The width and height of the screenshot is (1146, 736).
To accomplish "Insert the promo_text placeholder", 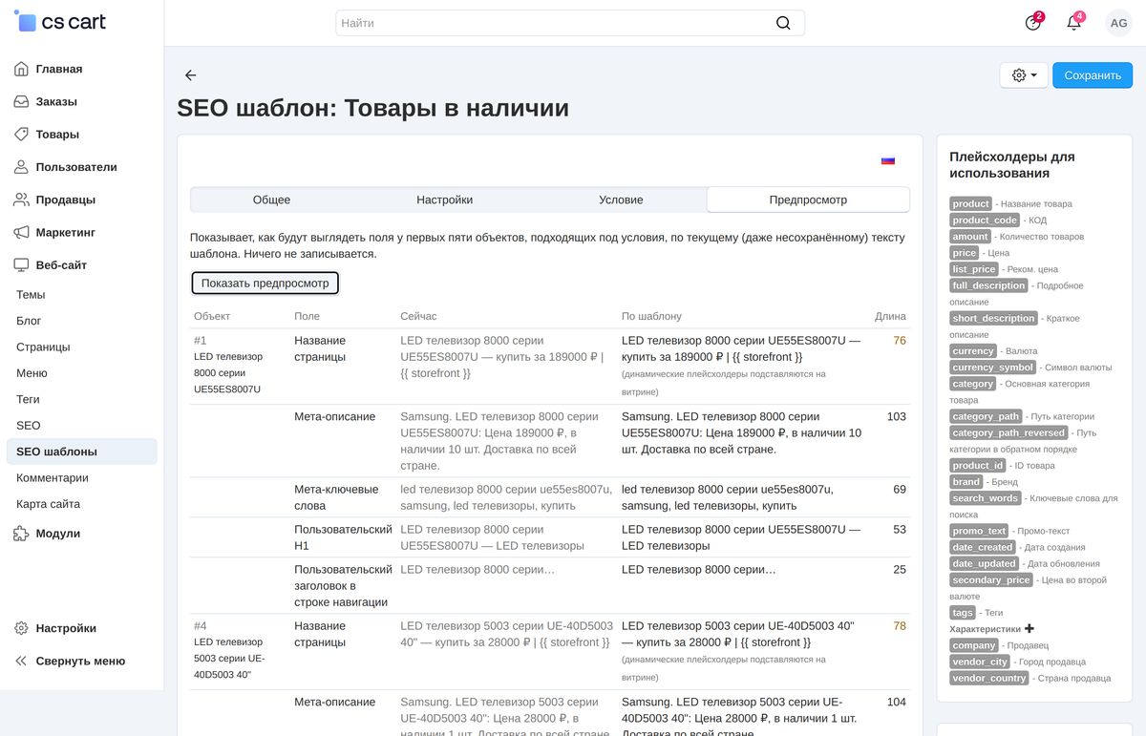I will coord(980,531).
